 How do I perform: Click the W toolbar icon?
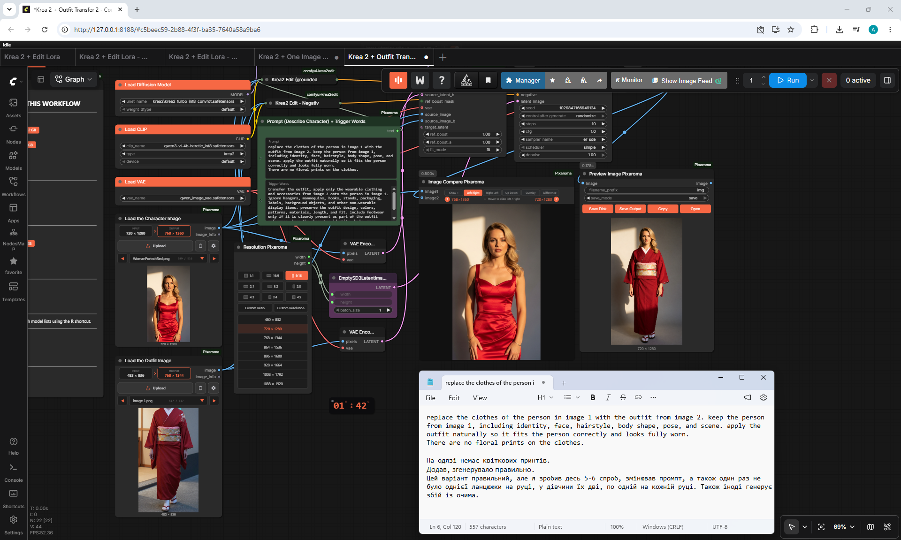point(420,80)
